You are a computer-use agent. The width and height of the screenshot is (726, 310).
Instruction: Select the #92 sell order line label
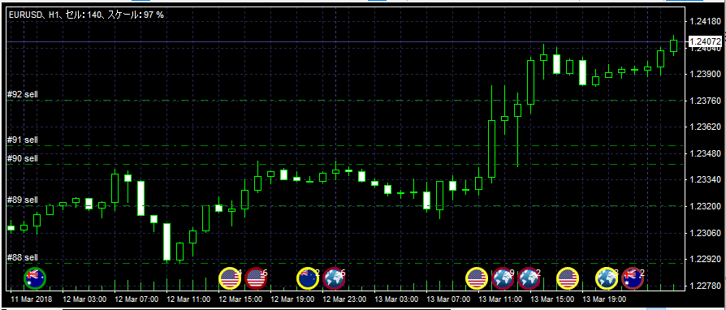23,94
